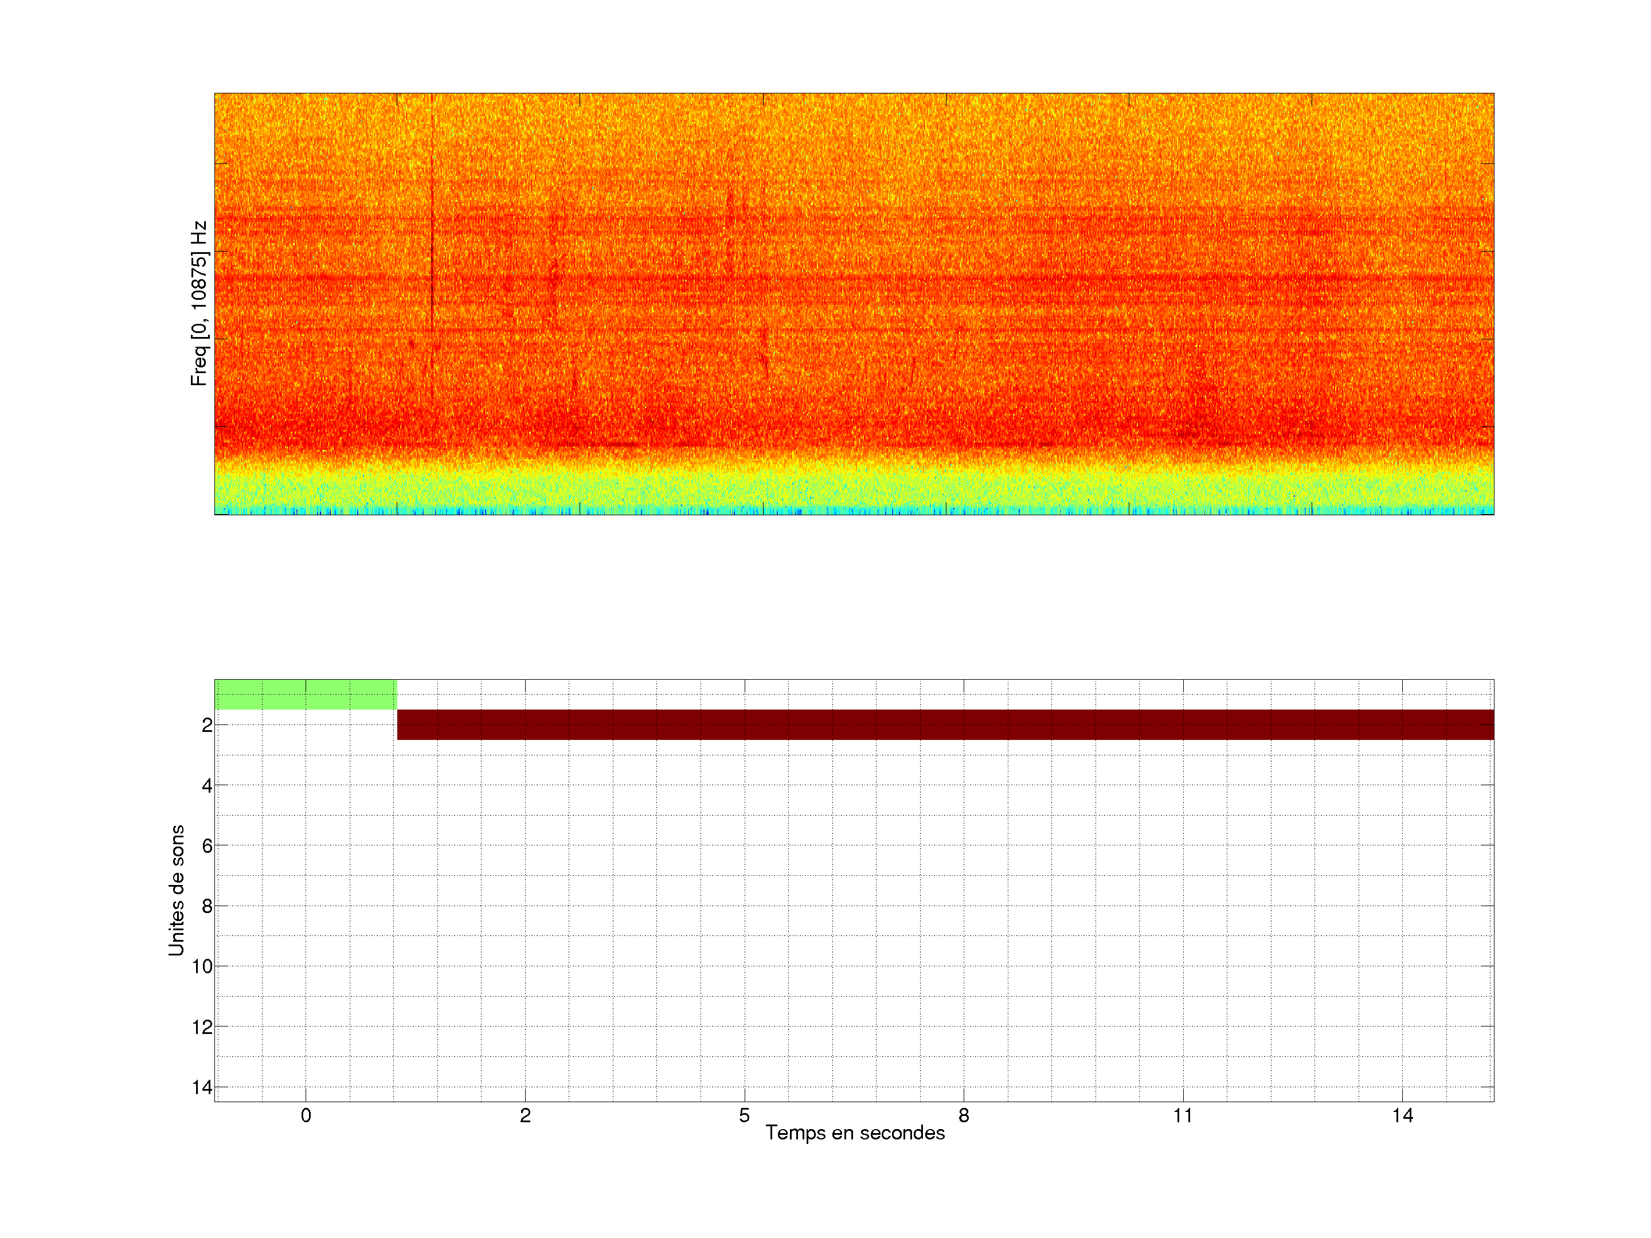Click the dark red sound unit bar
Viewport: 1651px width, 1238px height.
coord(945,724)
